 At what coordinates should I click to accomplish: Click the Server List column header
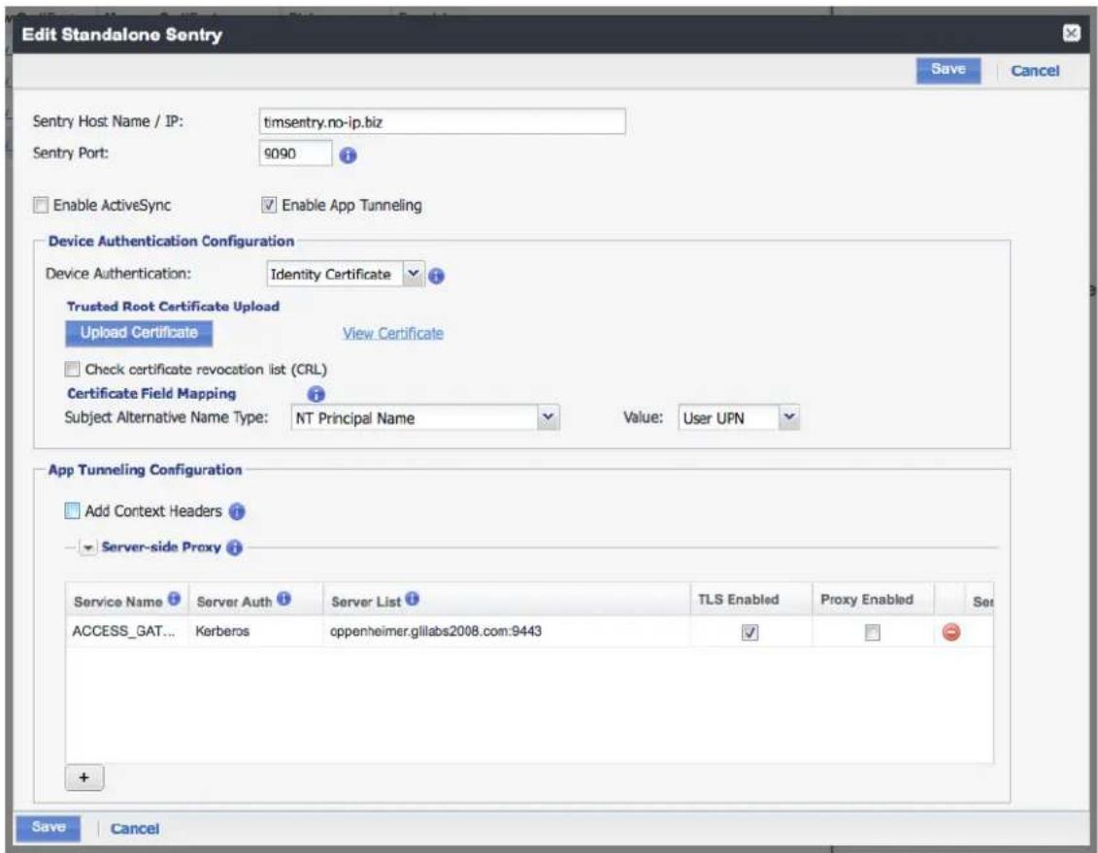coord(507,600)
